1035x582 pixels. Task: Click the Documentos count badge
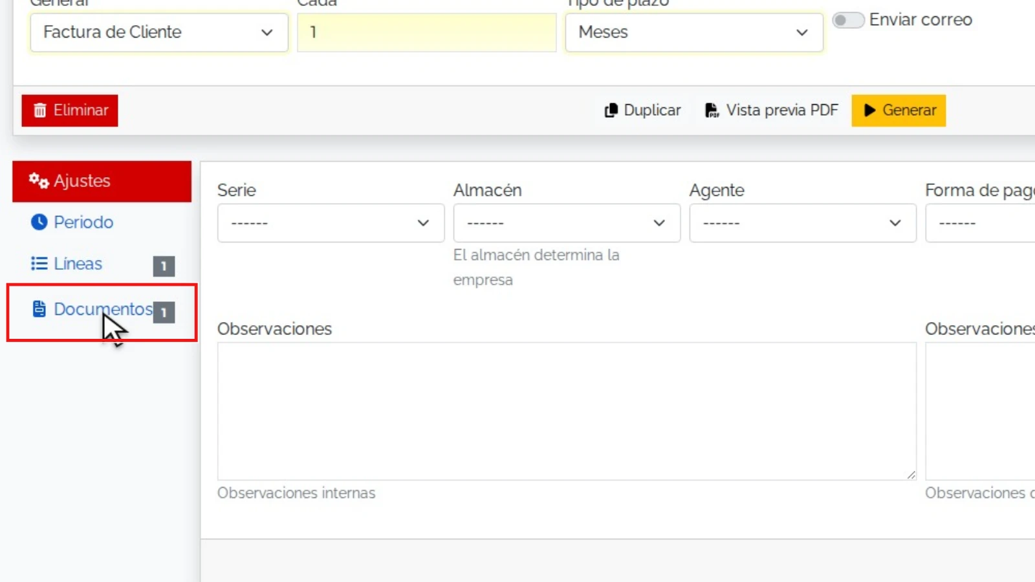coord(164,312)
